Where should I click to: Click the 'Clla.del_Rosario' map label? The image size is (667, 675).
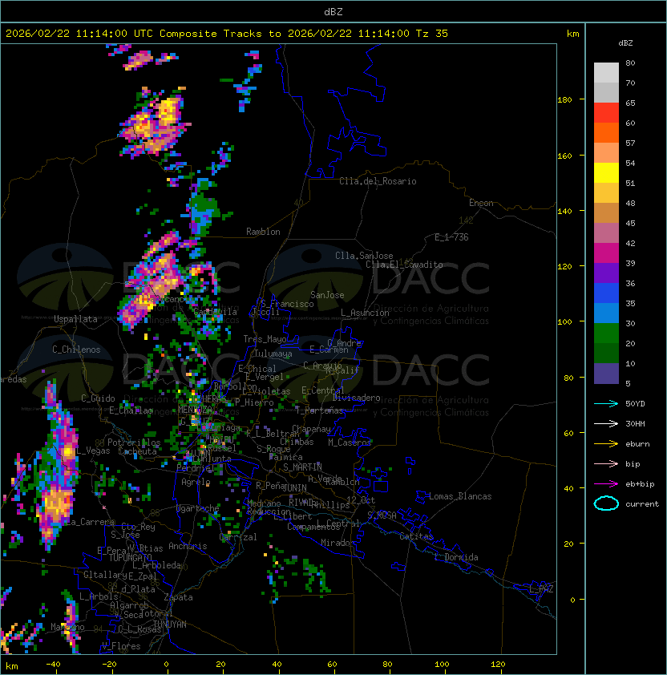[x=378, y=181]
